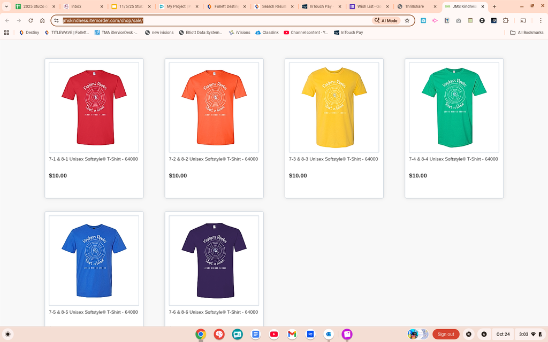Click the InTouch Pay bookmark icon
The image size is (548, 342).
(x=336, y=32)
